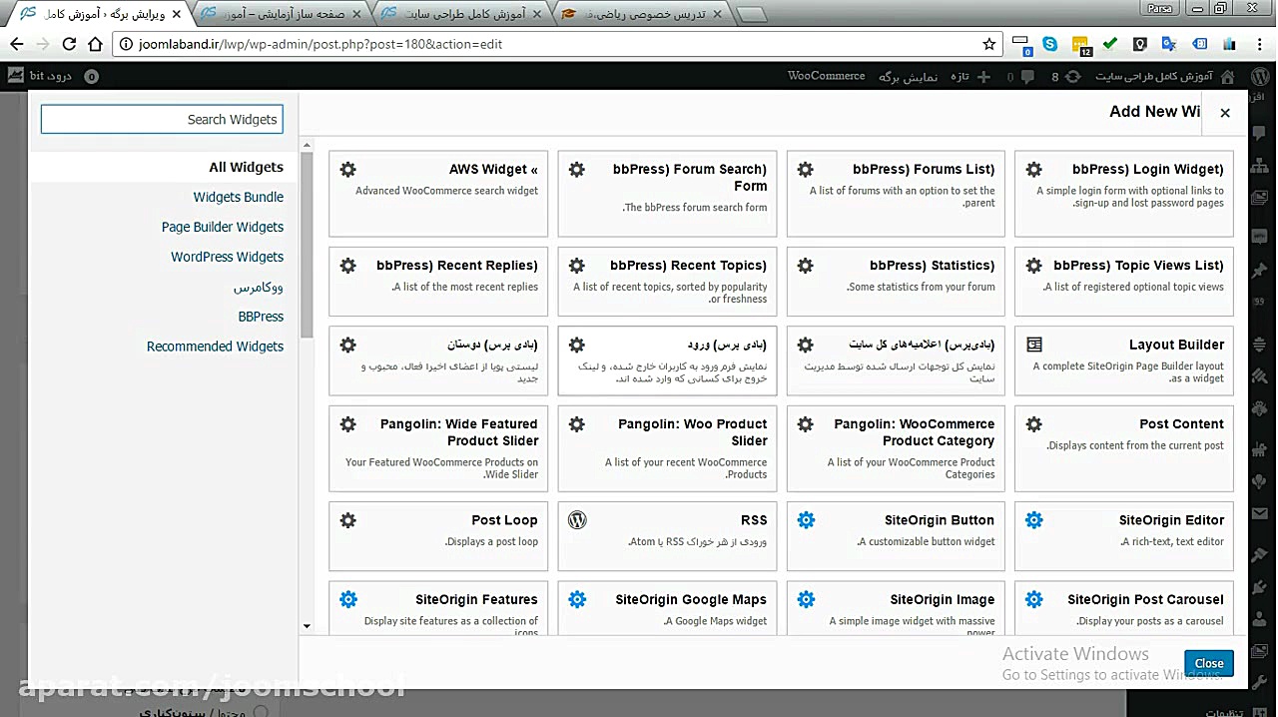Click the gear icon on Post Loop widget
Image resolution: width=1278 pixels, height=717 pixels.
[x=347, y=520]
